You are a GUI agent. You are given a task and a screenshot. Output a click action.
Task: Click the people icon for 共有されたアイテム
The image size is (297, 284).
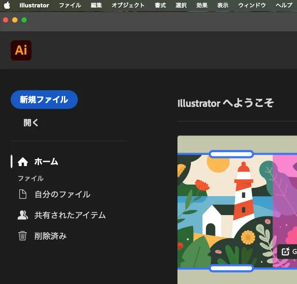point(23,215)
